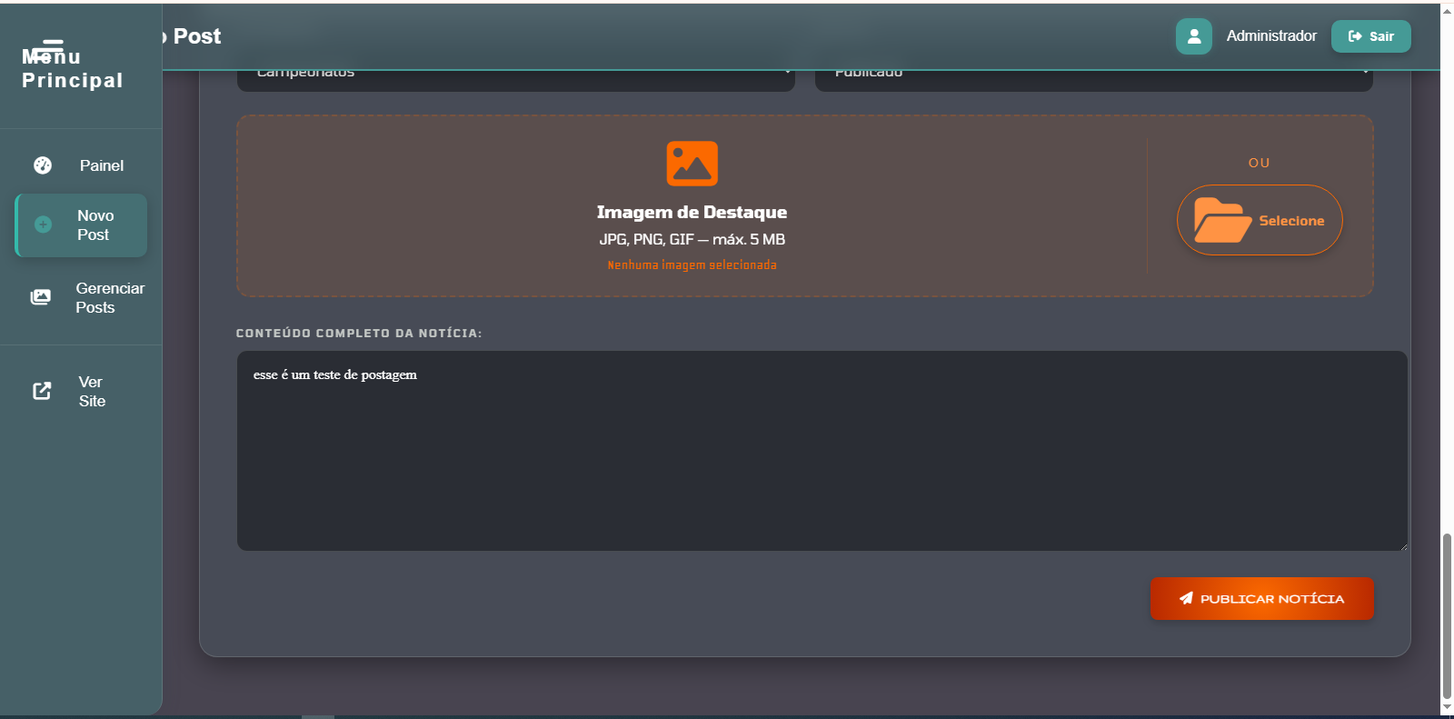Click the Ver Site external link icon
The height and width of the screenshot is (719, 1454).
coord(42,391)
